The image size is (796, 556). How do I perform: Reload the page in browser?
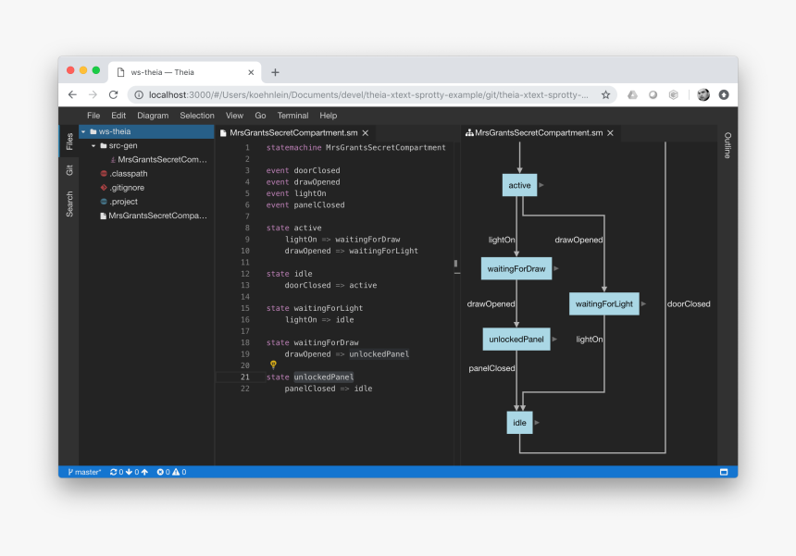(114, 94)
